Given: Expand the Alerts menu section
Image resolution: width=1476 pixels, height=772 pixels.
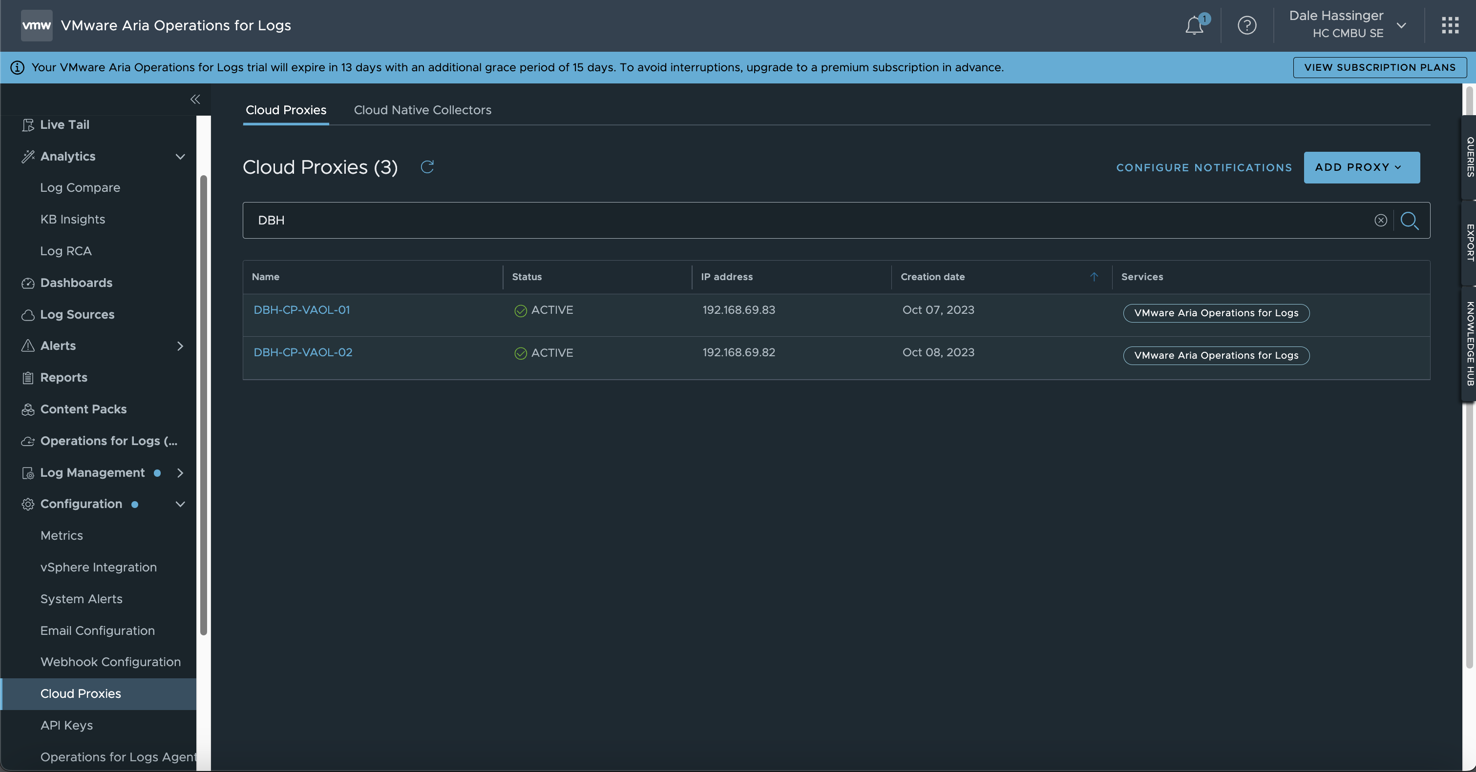Looking at the screenshot, I should point(180,345).
